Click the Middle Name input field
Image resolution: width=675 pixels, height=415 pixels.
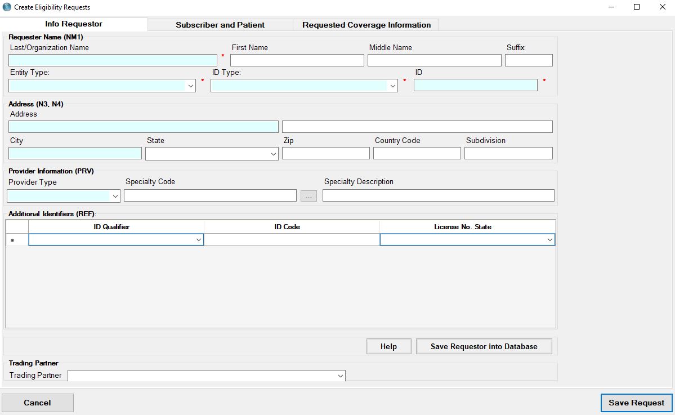tap(435, 60)
